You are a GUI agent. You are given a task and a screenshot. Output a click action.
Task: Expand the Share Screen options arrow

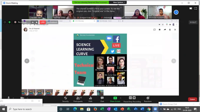(x=121, y=98)
